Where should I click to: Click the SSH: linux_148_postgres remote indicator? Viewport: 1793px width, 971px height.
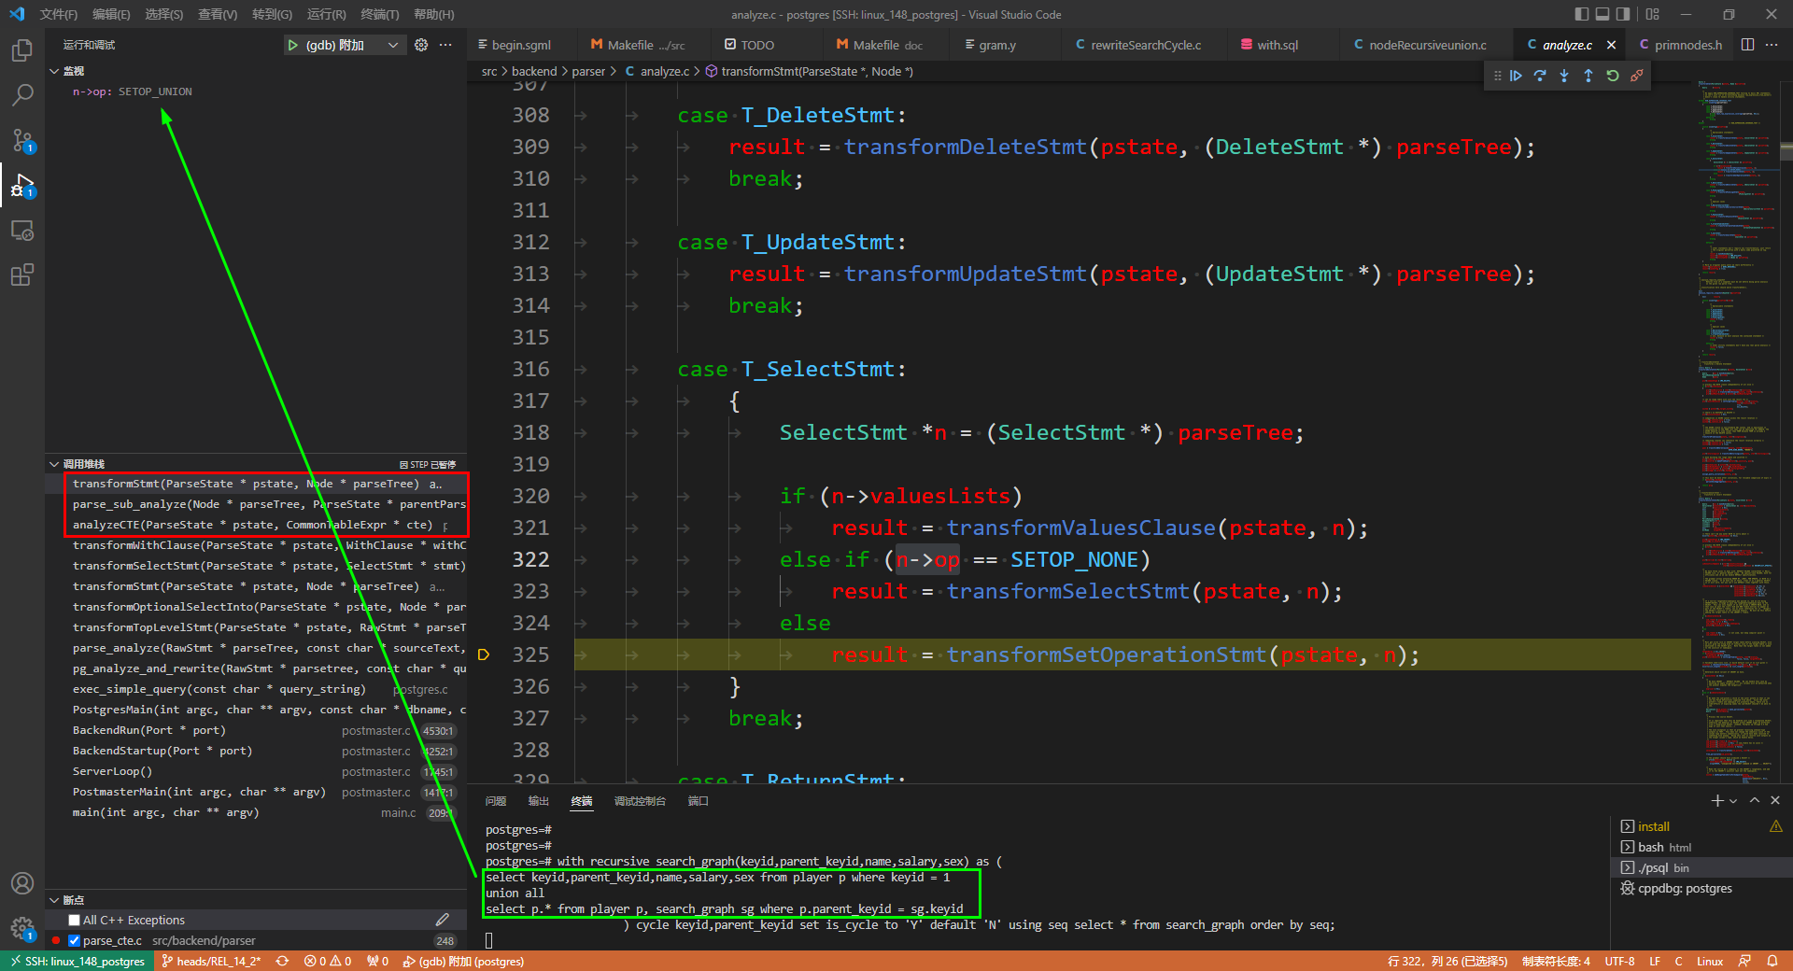[78, 961]
